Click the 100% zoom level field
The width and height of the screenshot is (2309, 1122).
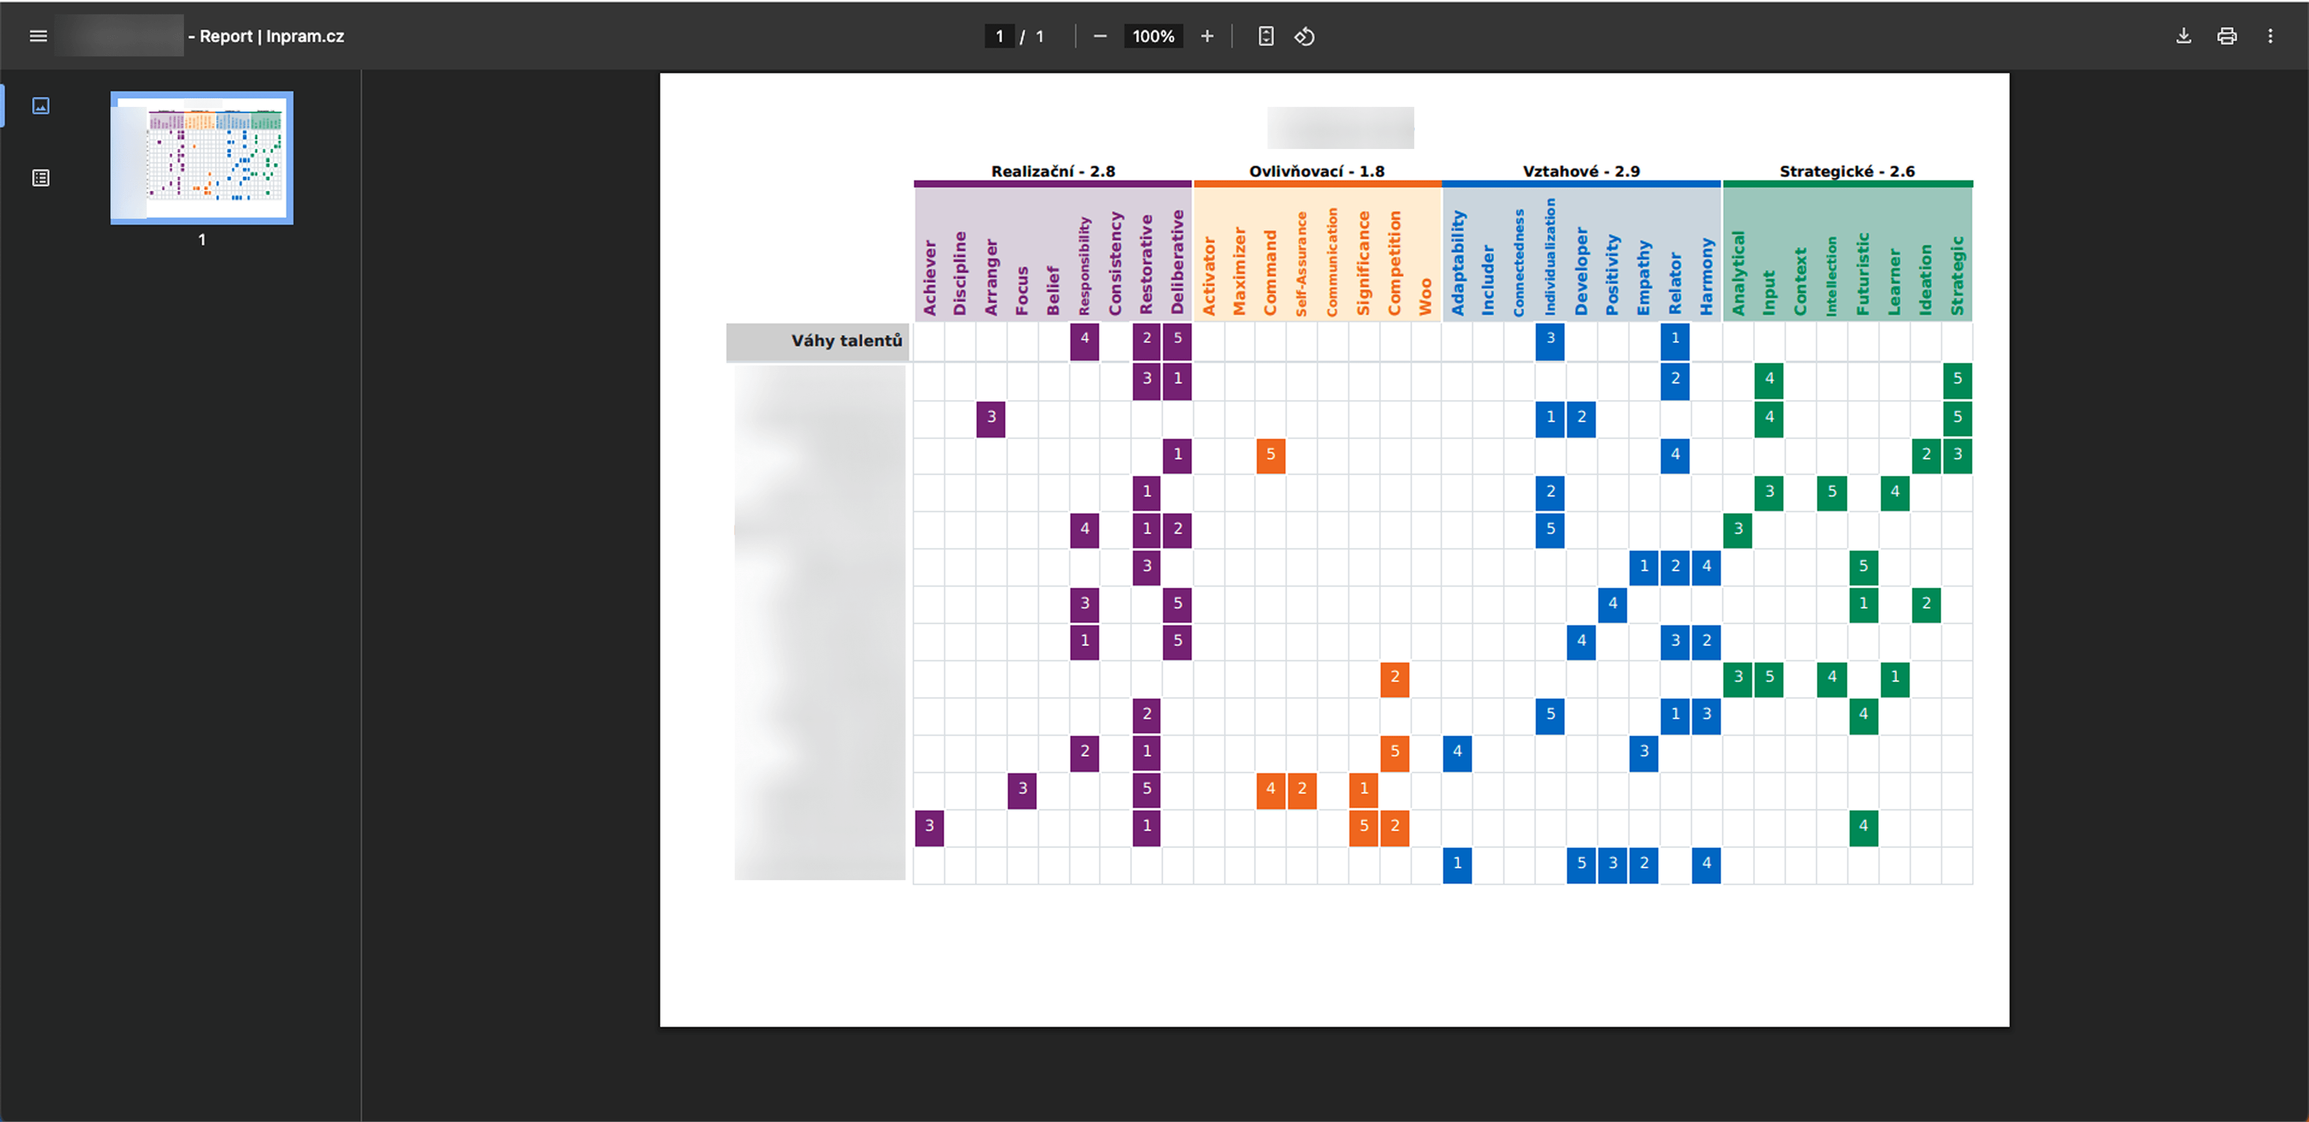point(1153,36)
